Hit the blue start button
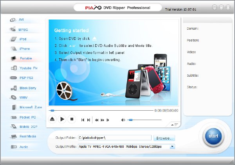Screen dimensions: 235x165 pos(213,136)
